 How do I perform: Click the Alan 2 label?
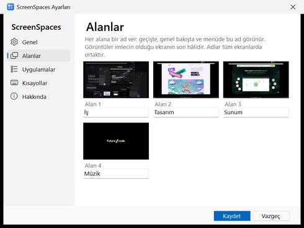163,104
